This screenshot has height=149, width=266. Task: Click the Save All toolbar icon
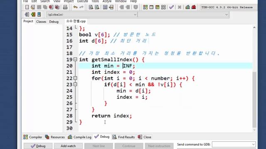pos(45,7)
